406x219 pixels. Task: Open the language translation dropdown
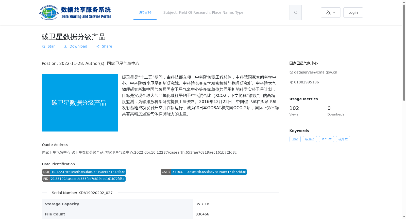click(331, 12)
